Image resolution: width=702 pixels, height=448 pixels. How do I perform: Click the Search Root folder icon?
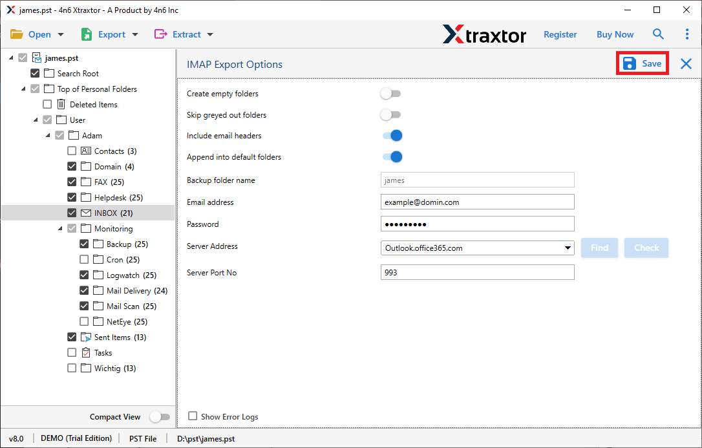click(x=48, y=73)
